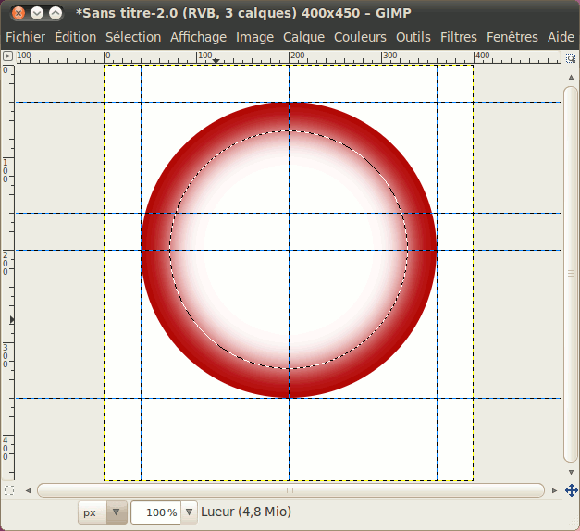Click the down arrow of vertical scrollbar

click(x=572, y=474)
